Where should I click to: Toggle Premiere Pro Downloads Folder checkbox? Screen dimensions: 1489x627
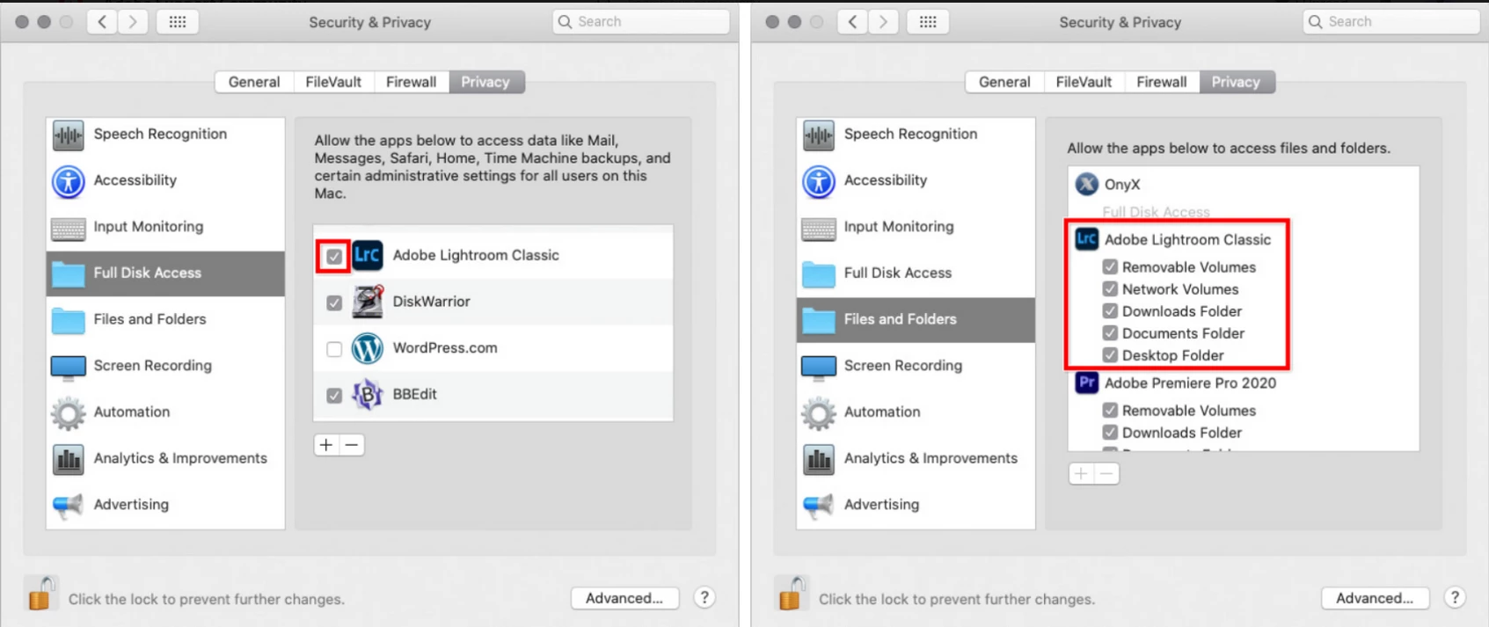(x=1110, y=432)
